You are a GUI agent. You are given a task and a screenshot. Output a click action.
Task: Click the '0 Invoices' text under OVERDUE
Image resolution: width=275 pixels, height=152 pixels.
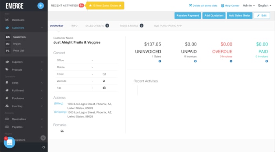226,57
